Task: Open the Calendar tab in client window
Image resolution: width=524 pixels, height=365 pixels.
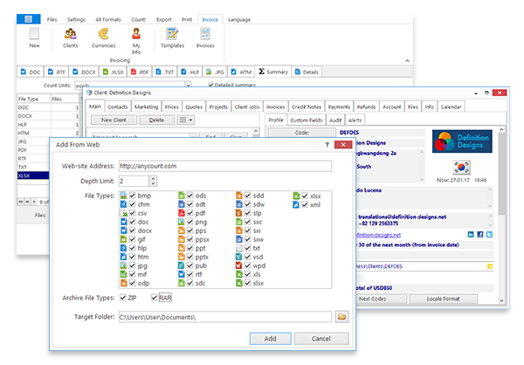Action: (x=451, y=107)
